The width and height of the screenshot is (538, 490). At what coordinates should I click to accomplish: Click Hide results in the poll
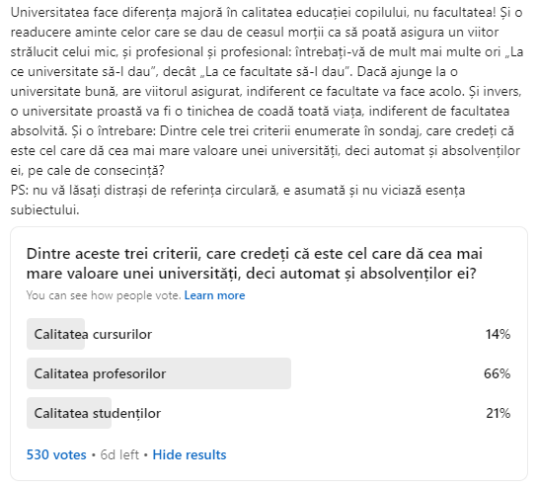point(190,454)
